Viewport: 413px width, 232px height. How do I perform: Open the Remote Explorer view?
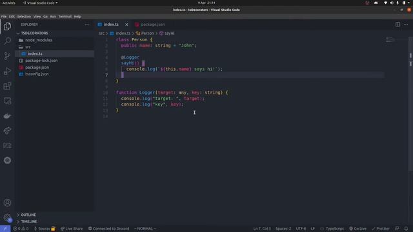pyautogui.click(x=7, y=101)
